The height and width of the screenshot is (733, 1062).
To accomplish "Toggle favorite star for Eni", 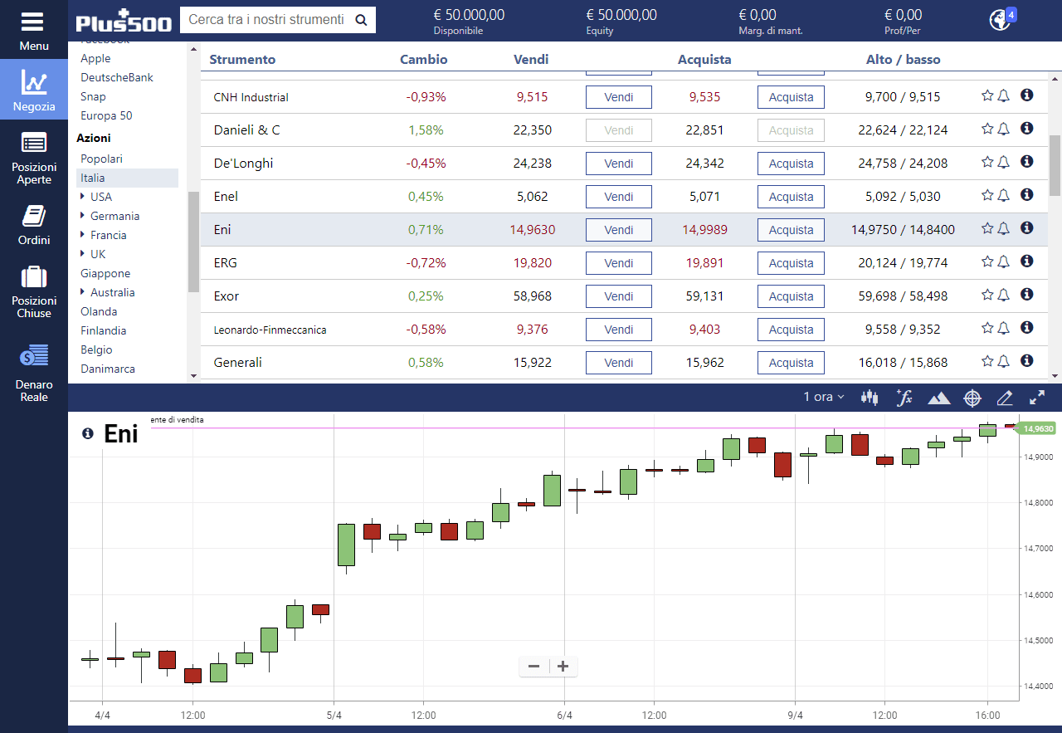I will pyautogui.click(x=987, y=228).
